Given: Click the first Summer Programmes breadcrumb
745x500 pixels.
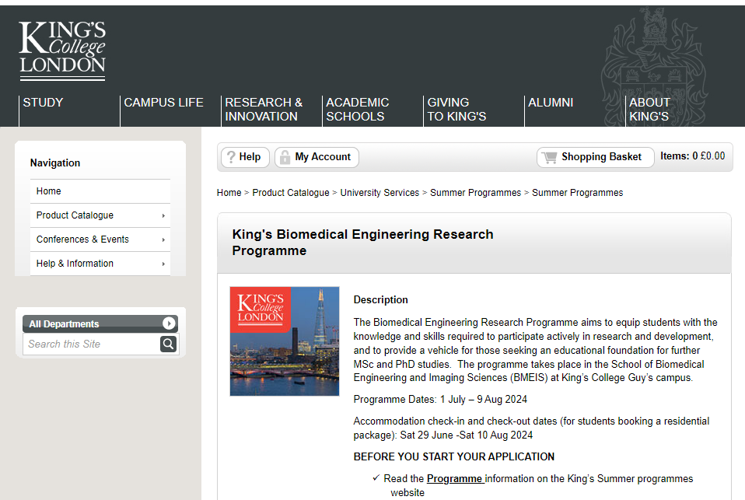Looking at the screenshot, I should tap(476, 193).
